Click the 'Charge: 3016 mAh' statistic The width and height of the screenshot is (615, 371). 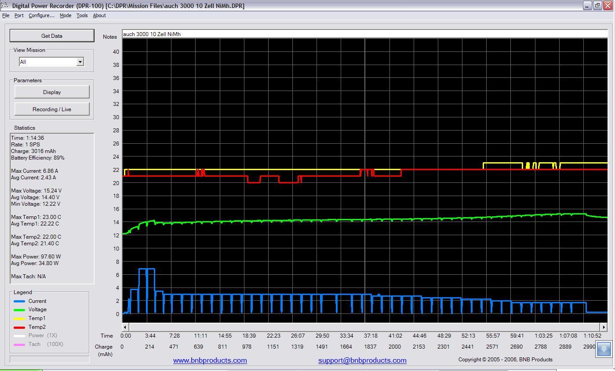point(33,151)
